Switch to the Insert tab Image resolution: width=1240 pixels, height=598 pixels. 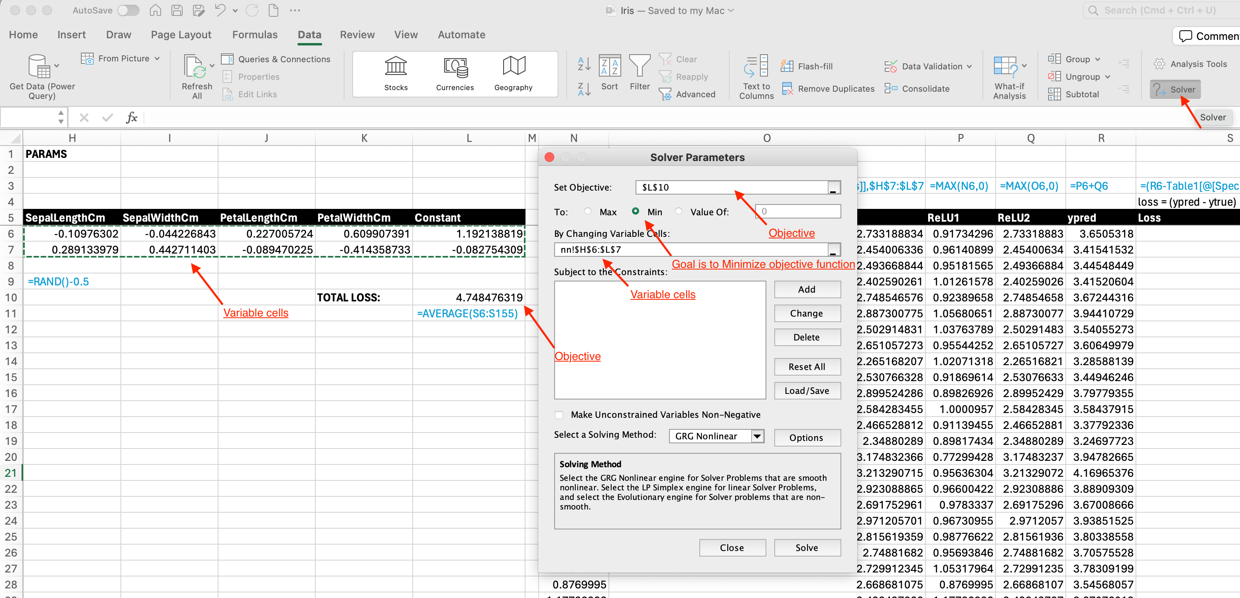pyautogui.click(x=71, y=35)
